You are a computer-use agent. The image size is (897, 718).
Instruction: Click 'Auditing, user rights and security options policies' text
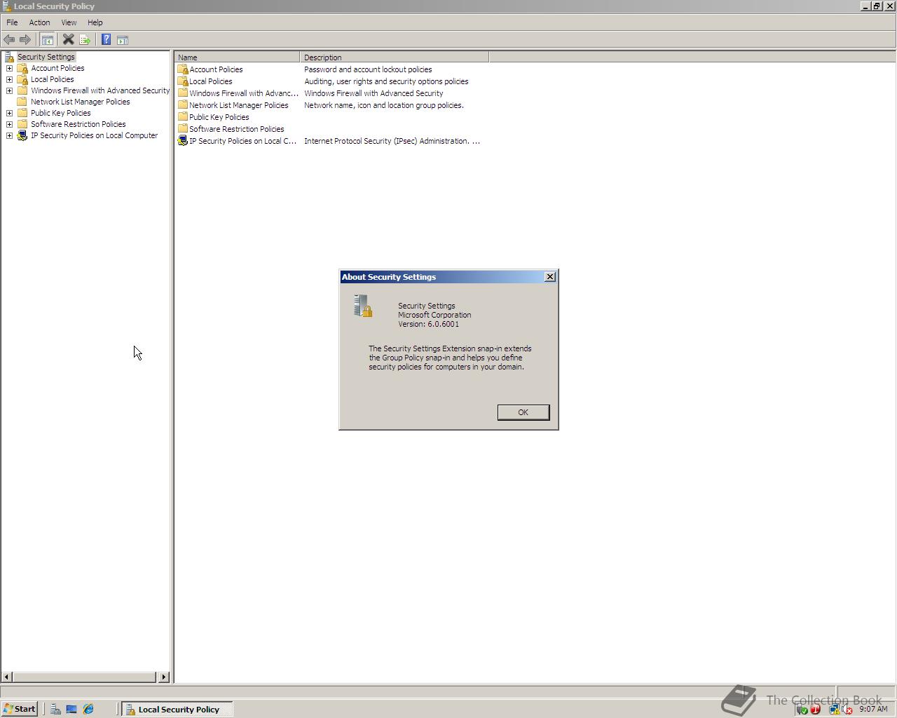[x=386, y=81]
